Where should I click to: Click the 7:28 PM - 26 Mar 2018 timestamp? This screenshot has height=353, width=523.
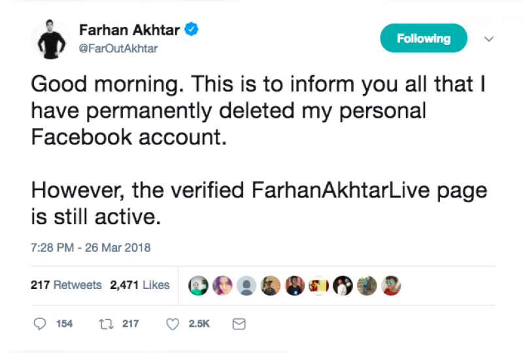pyautogui.click(x=90, y=248)
